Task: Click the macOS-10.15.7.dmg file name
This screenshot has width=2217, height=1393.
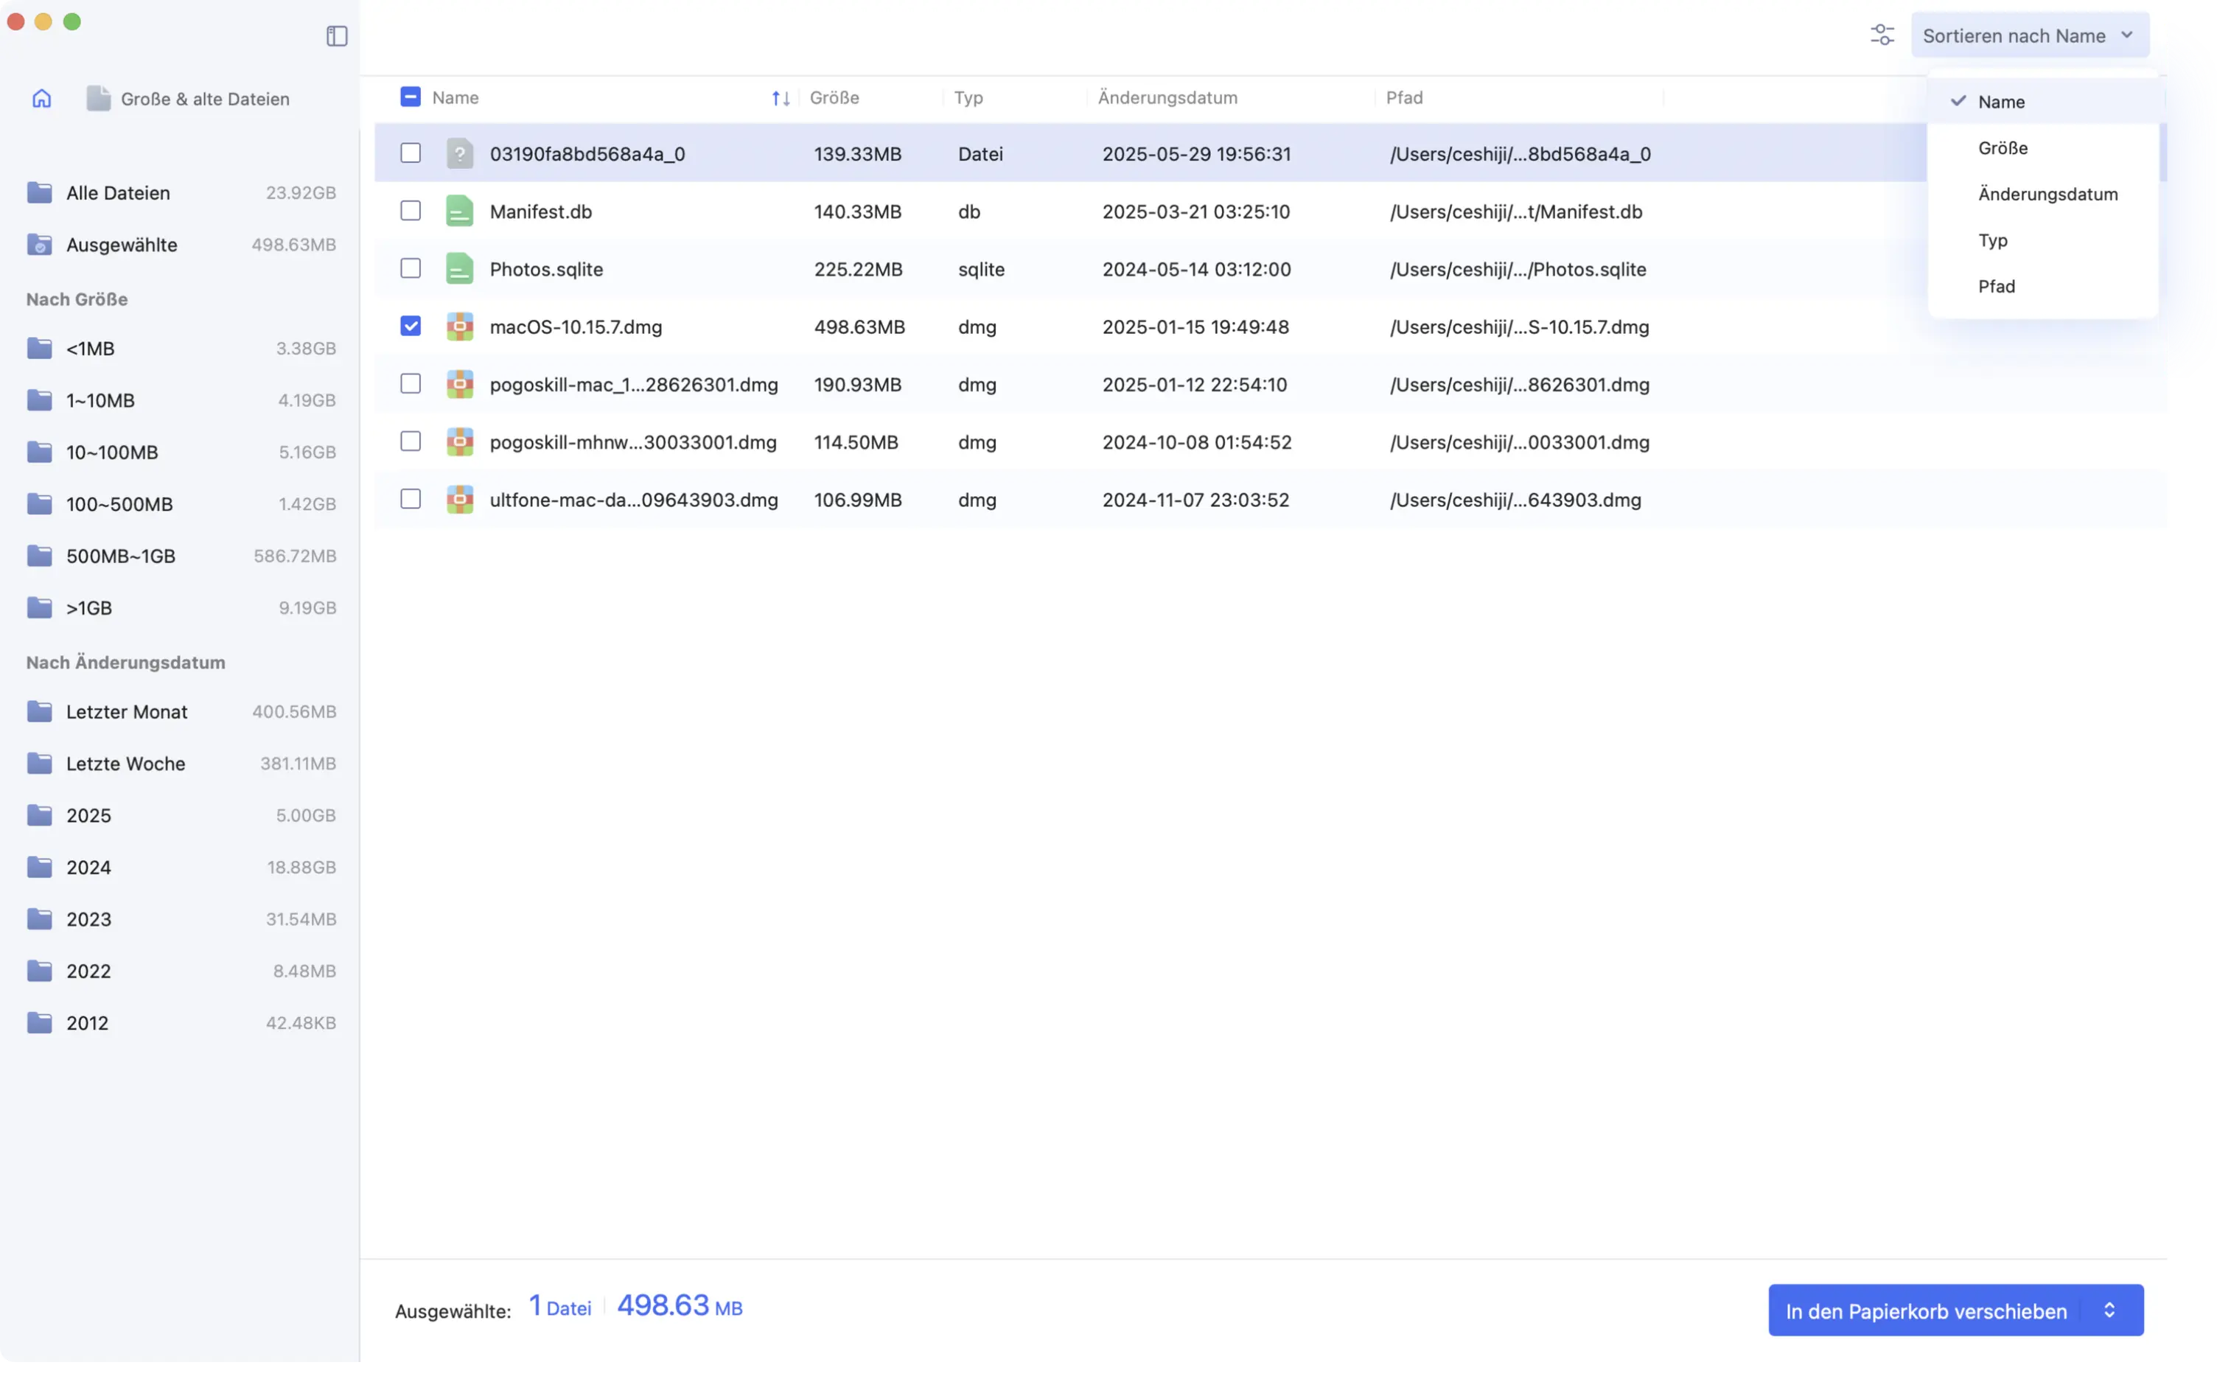Action: (576, 327)
